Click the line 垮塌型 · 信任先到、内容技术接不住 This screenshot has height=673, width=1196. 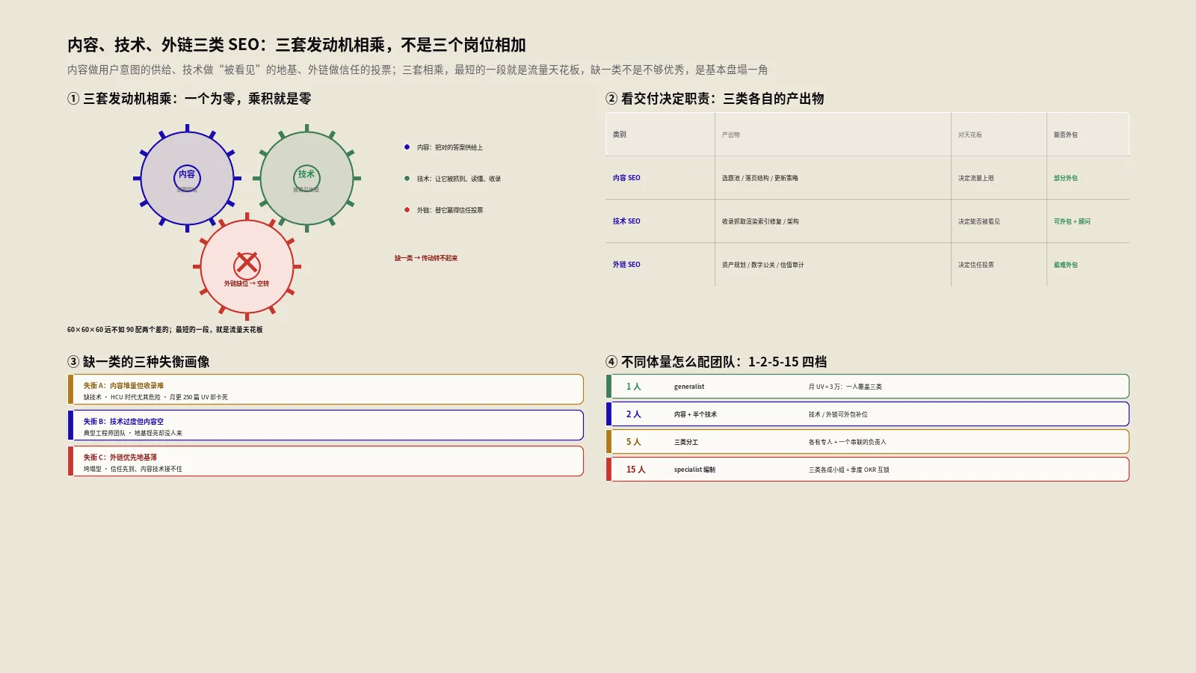pos(133,469)
